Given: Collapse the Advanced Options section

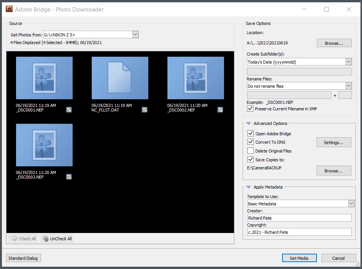Looking at the screenshot, I should pos(248,123).
